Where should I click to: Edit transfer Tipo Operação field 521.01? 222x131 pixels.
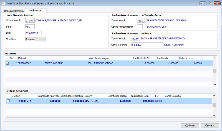tap(141, 20)
